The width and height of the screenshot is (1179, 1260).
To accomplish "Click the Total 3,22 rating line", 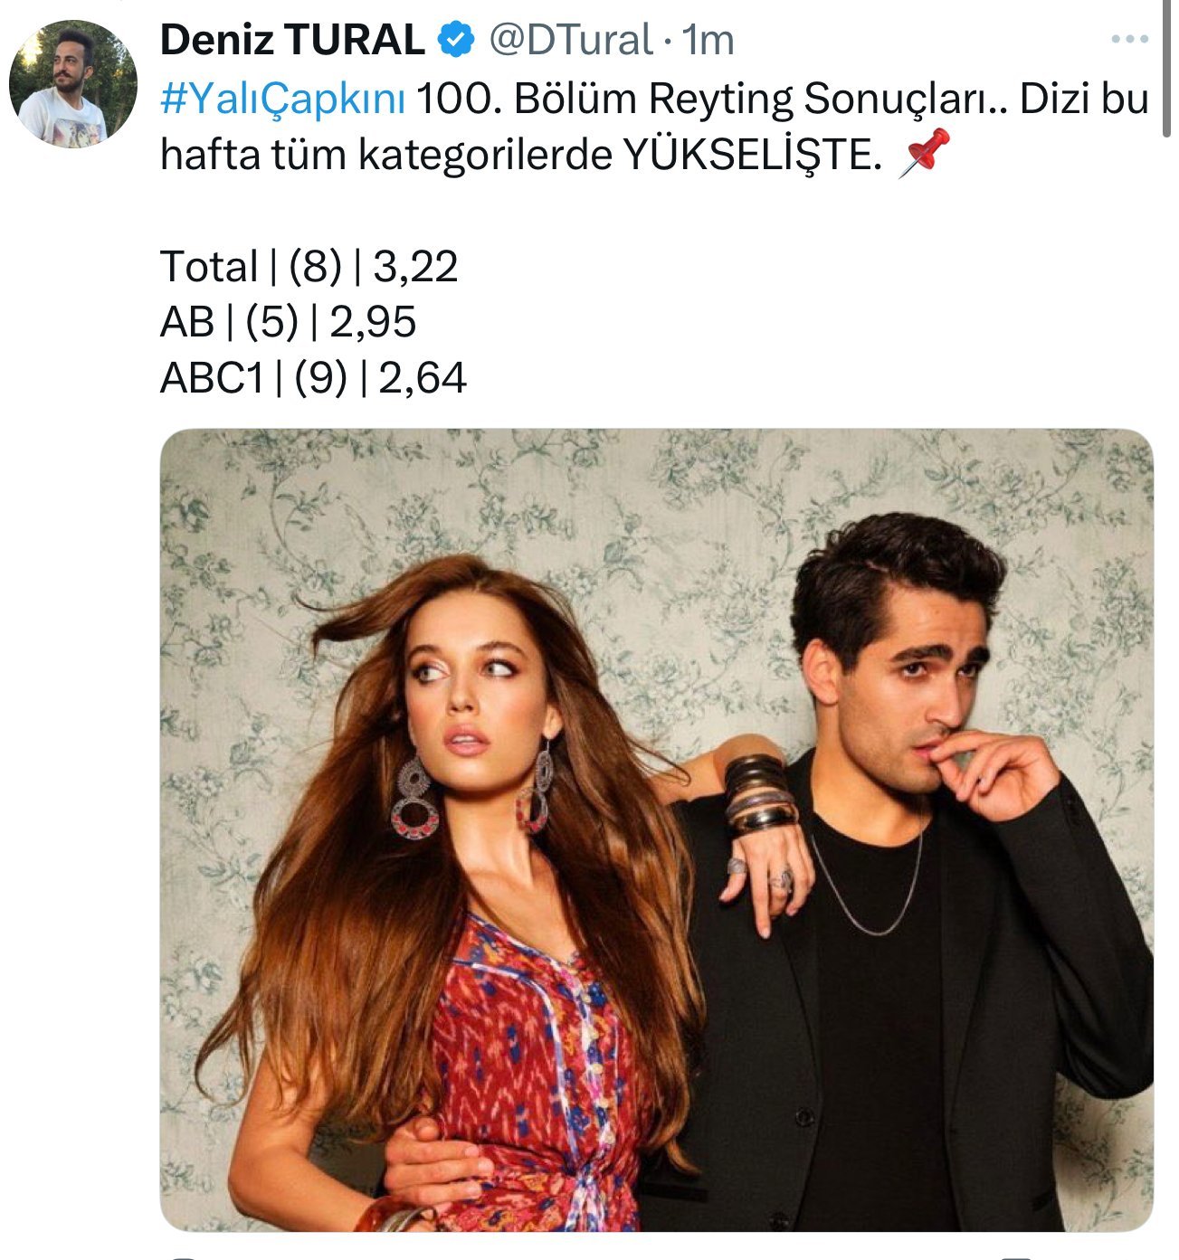I will tap(309, 267).
